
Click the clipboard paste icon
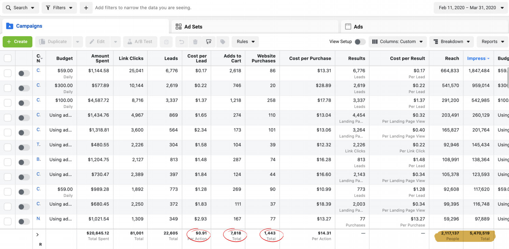click(166, 42)
